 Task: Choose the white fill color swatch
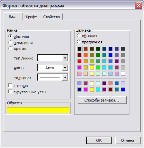pos(123,74)
